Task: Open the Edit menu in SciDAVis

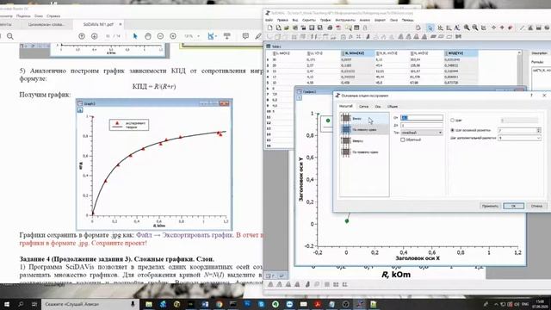Action: [x=282, y=20]
